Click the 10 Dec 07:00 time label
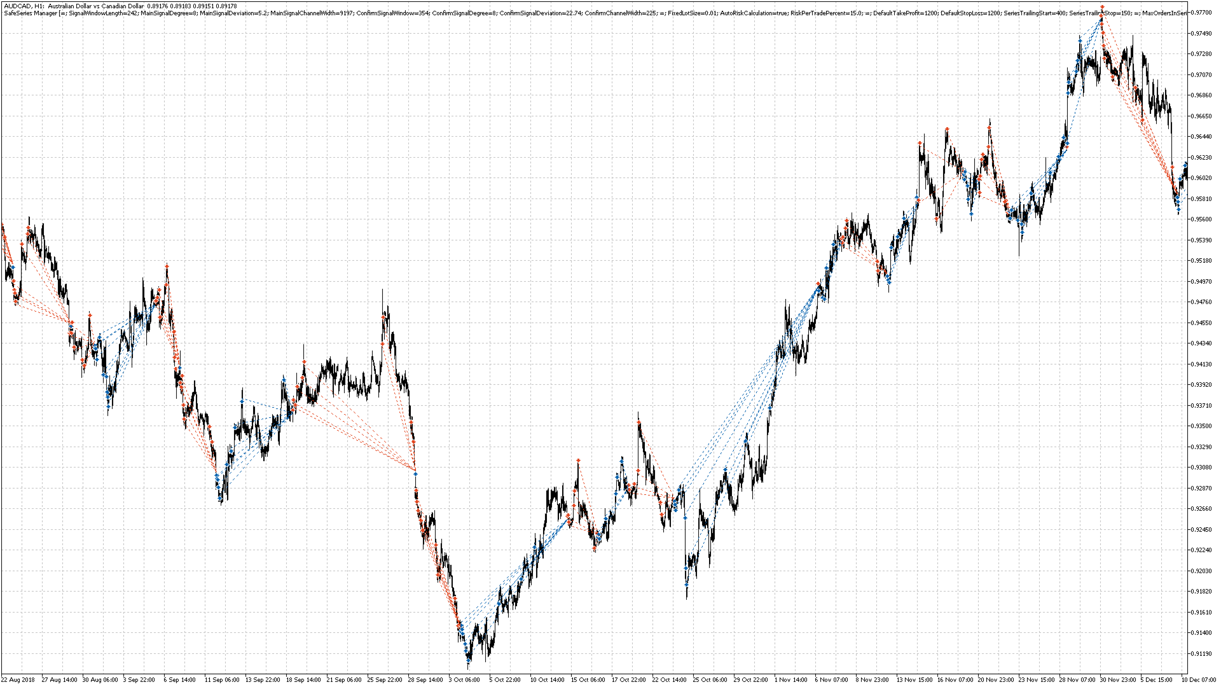 [1199, 679]
